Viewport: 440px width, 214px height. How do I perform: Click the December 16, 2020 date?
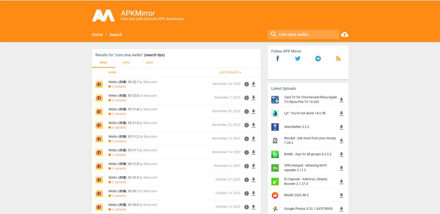(x=226, y=84)
